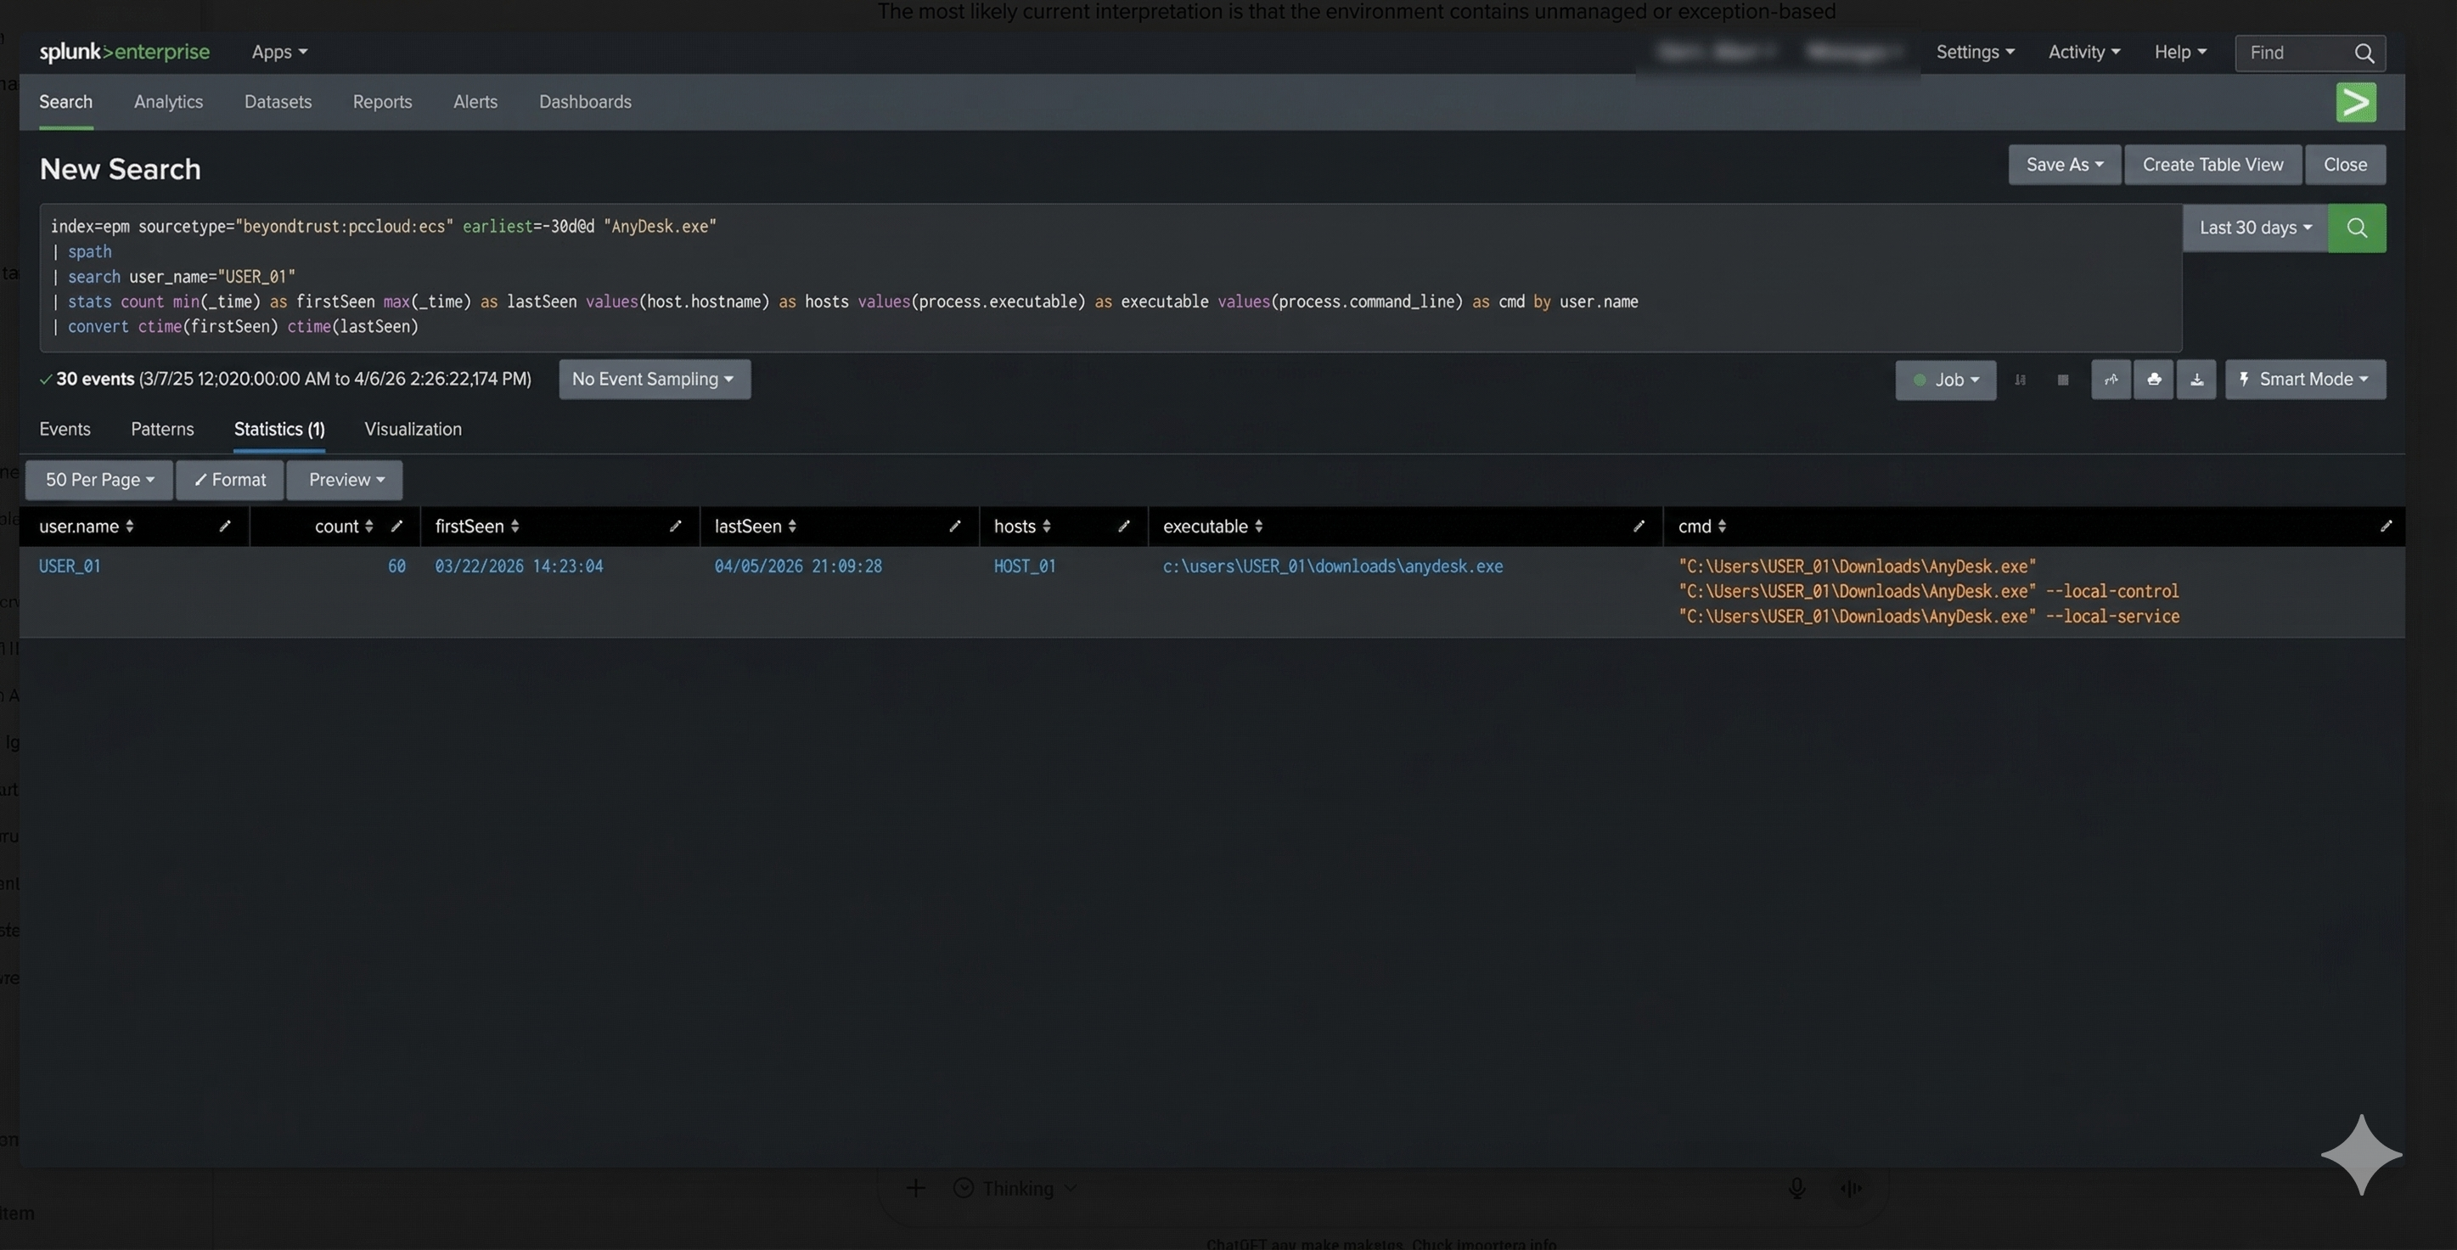This screenshot has height=1250, width=2457.
Task: Open the No Event Sampling dropdown
Action: pyautogui.click(x=654, y=380)
